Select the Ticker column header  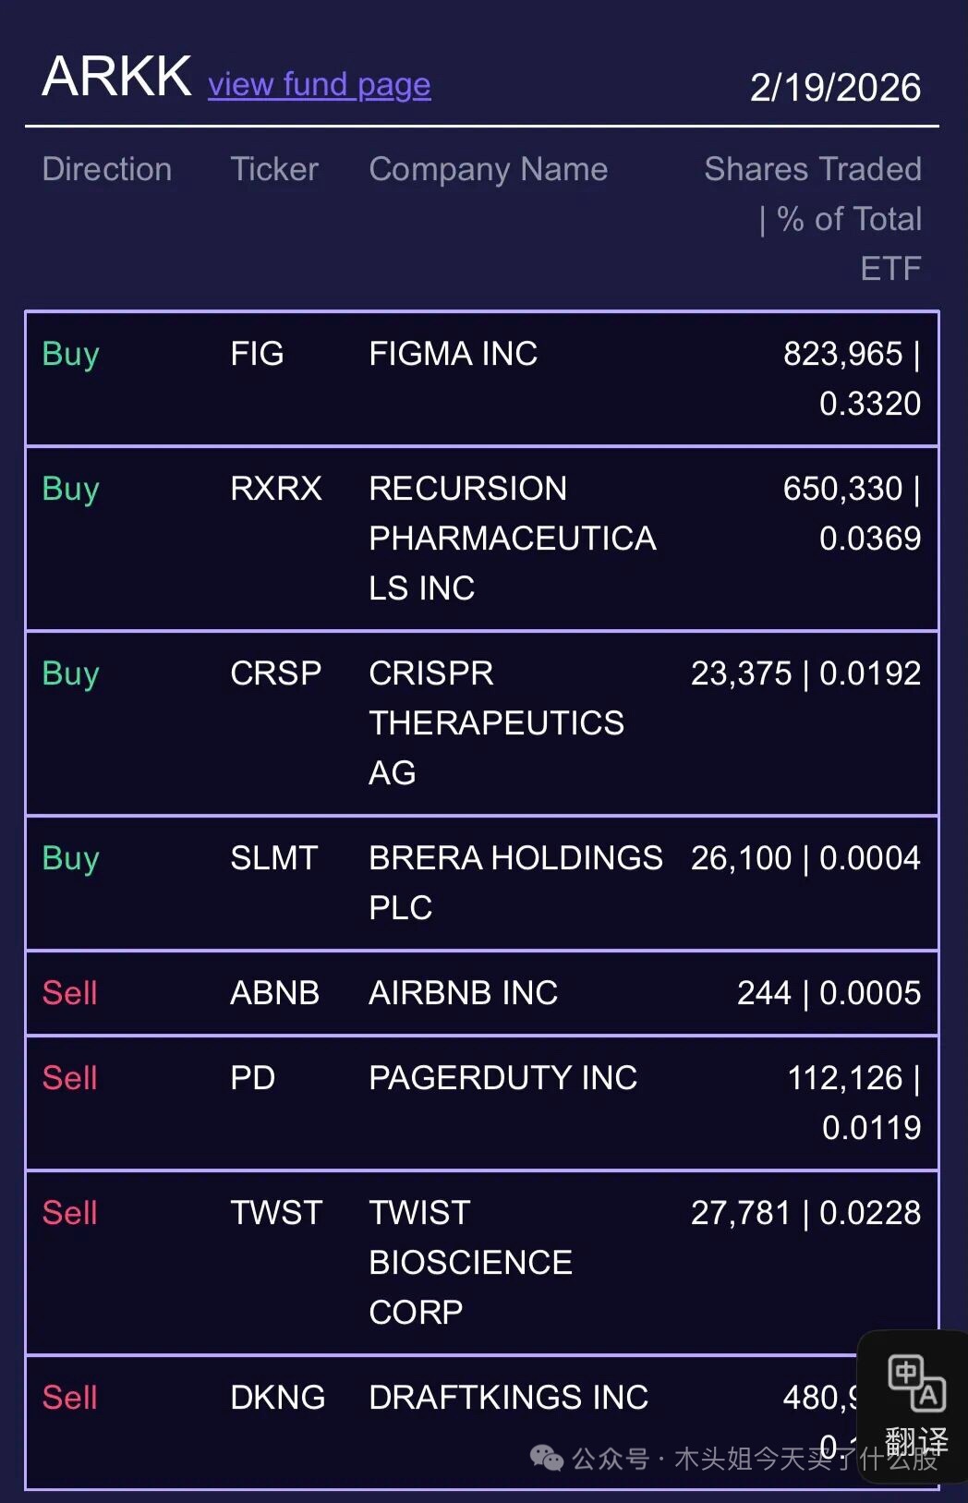[x=274, y=169]
